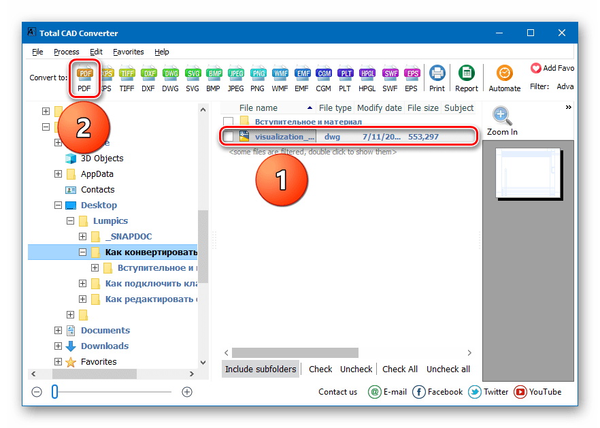The image size is (600, 428).
Task: Choose HPGL conversion format
Action: click(x=367, y=79)
